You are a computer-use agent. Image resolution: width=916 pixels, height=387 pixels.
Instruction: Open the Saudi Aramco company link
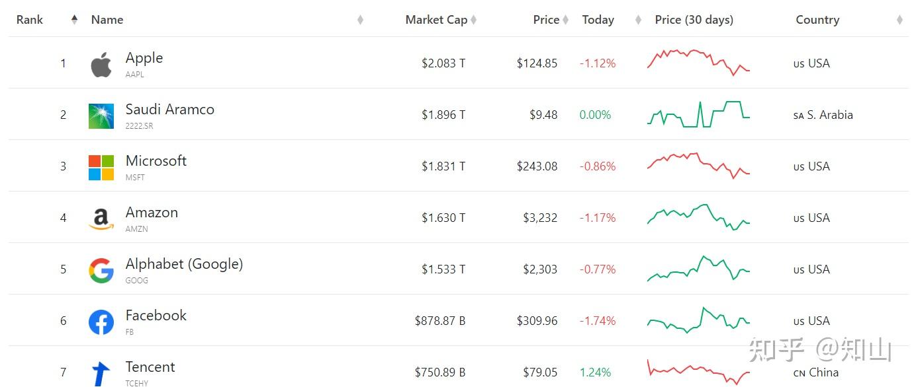(170, 110)
